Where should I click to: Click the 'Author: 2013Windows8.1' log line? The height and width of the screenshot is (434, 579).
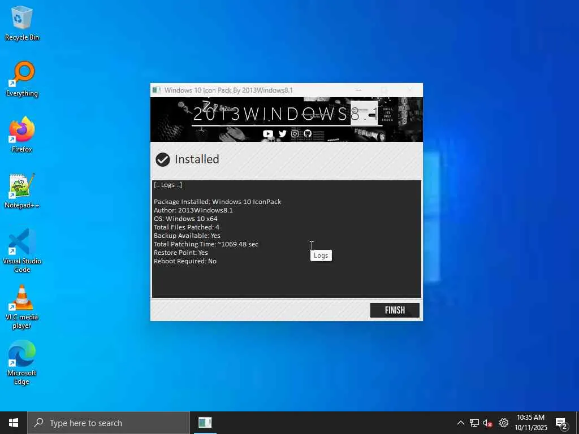pyautogui.click(x=193, y=210)
